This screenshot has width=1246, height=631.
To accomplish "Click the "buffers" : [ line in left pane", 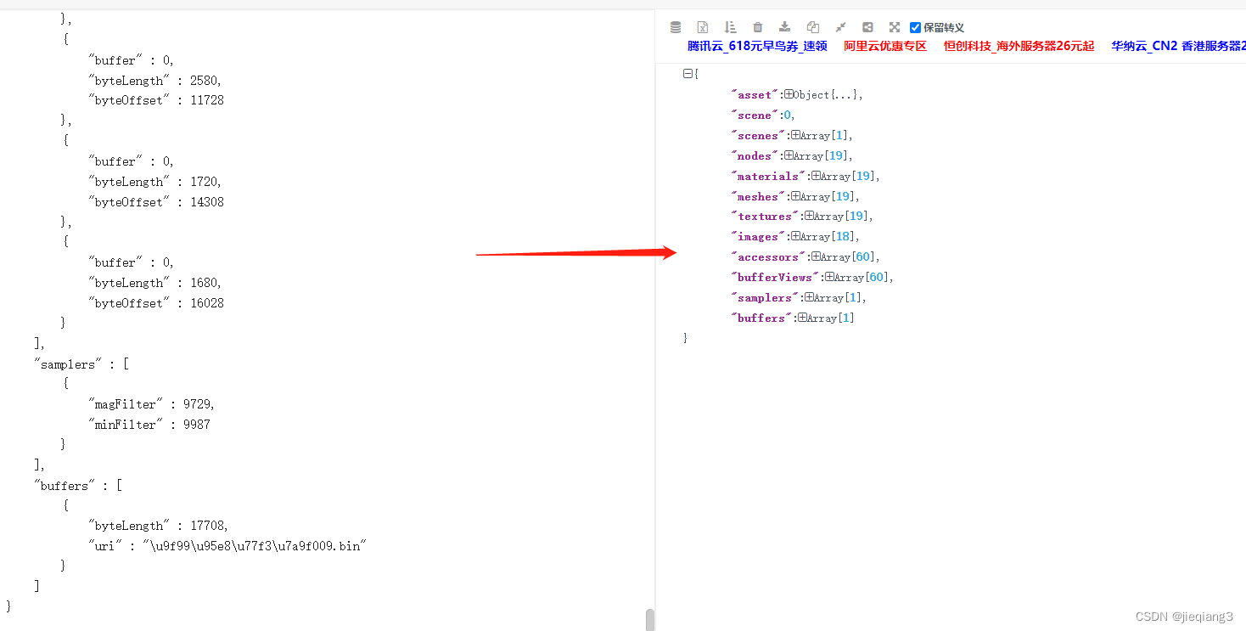I will coord(78,486).
